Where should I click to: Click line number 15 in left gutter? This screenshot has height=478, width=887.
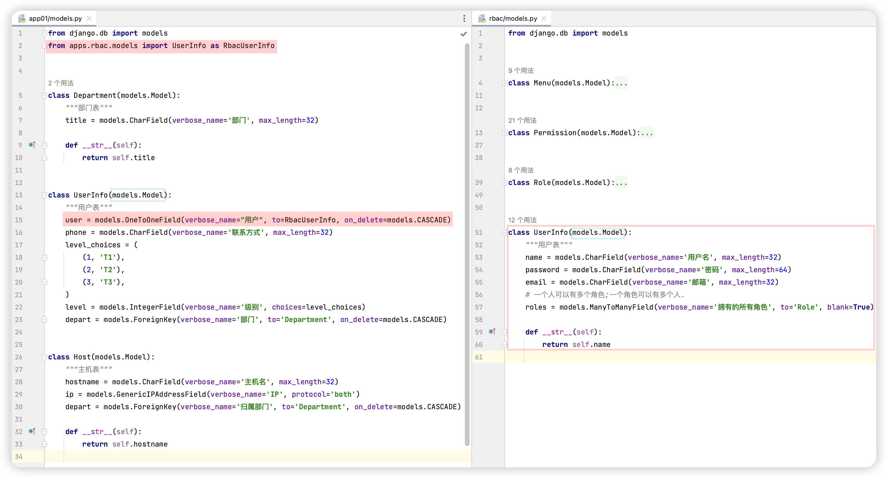click(x=19, y=220)
